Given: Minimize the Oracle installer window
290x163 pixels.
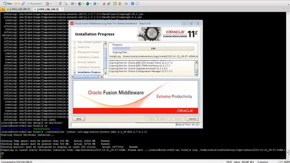Looking at the screenshot, I should coord(184,24).
